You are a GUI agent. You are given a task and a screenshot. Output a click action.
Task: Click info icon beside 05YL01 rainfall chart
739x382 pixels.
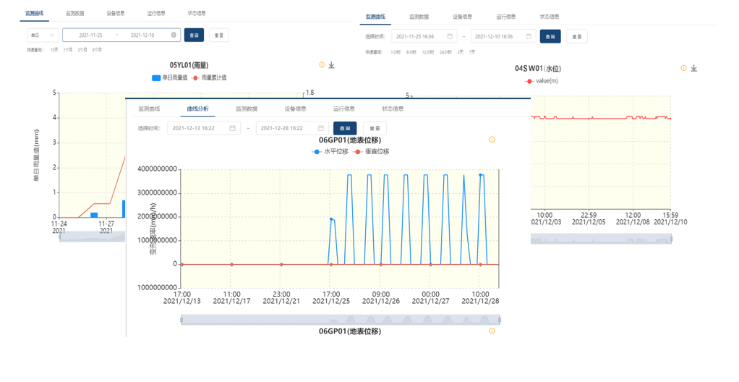pos(322,65)
